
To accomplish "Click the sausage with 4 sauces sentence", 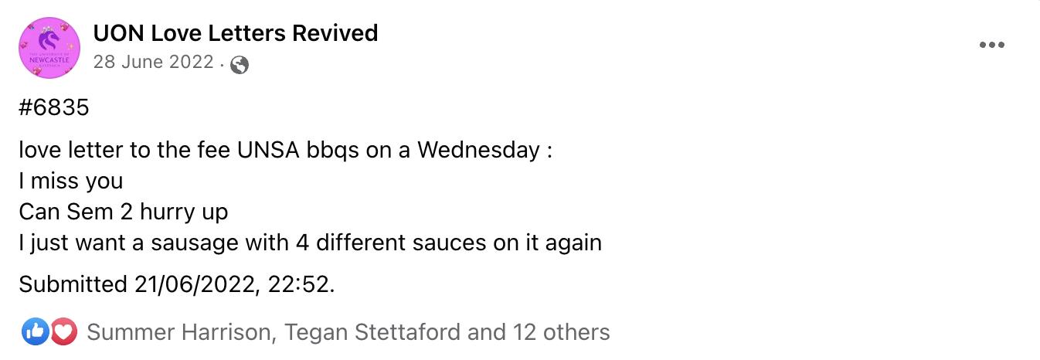I will [309, 243].
